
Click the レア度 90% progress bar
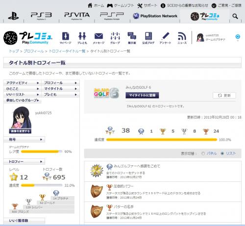[42, 151]
